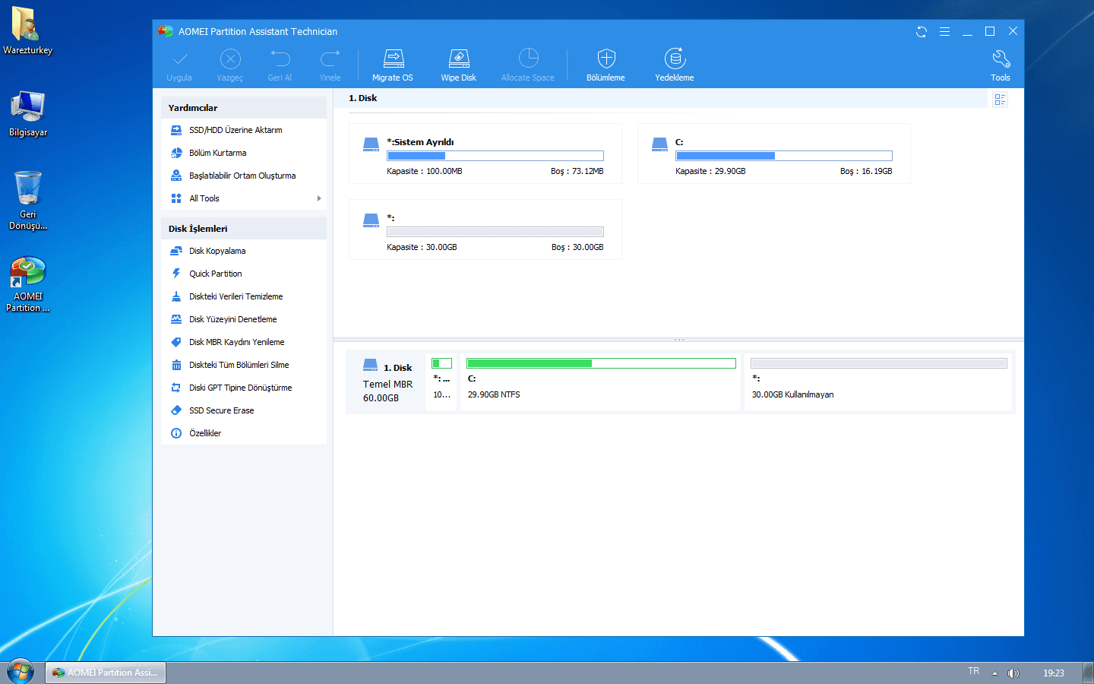Screen dimensions: 1094x684
Task: Select the Bilgisayar desktop icon
Action: click(x=28, y=113)
